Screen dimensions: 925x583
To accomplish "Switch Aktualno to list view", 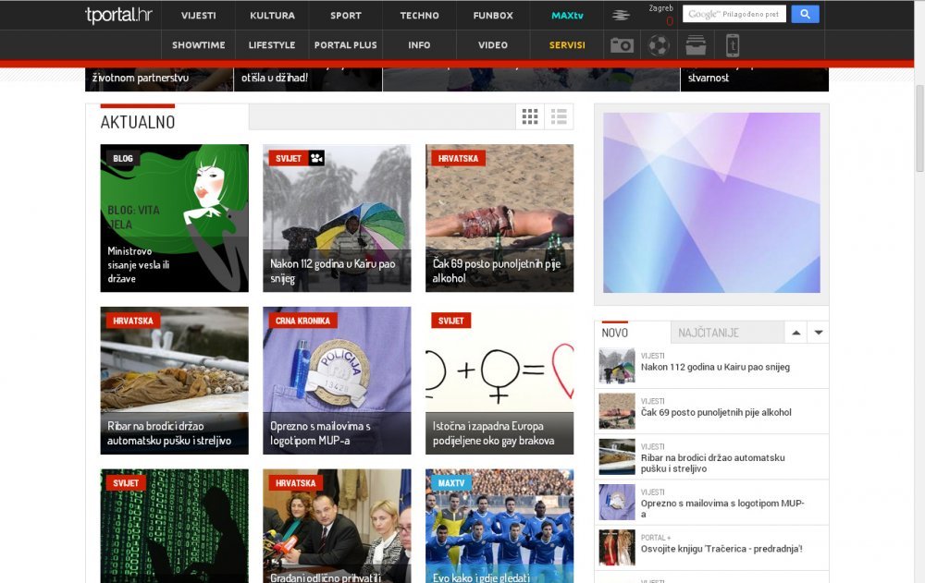I will tap(559, 116).
